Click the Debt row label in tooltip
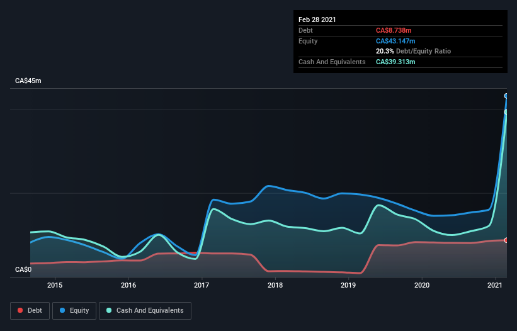The image size is (517, 331). [x=305, y=30]
